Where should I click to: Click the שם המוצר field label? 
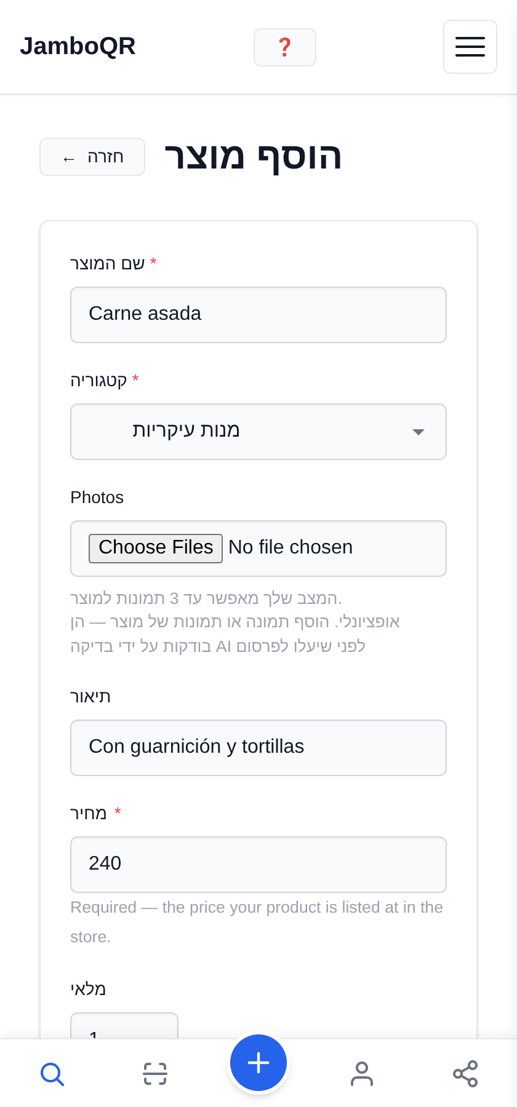click(x=108, y=264)
